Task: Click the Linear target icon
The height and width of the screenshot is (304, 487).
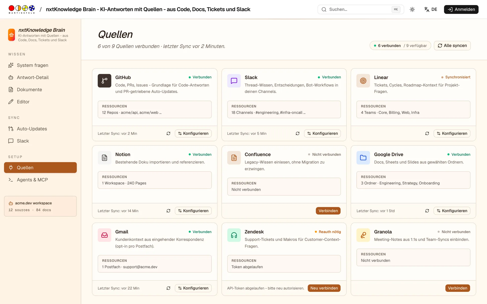Action: click(x=363, y=81)
